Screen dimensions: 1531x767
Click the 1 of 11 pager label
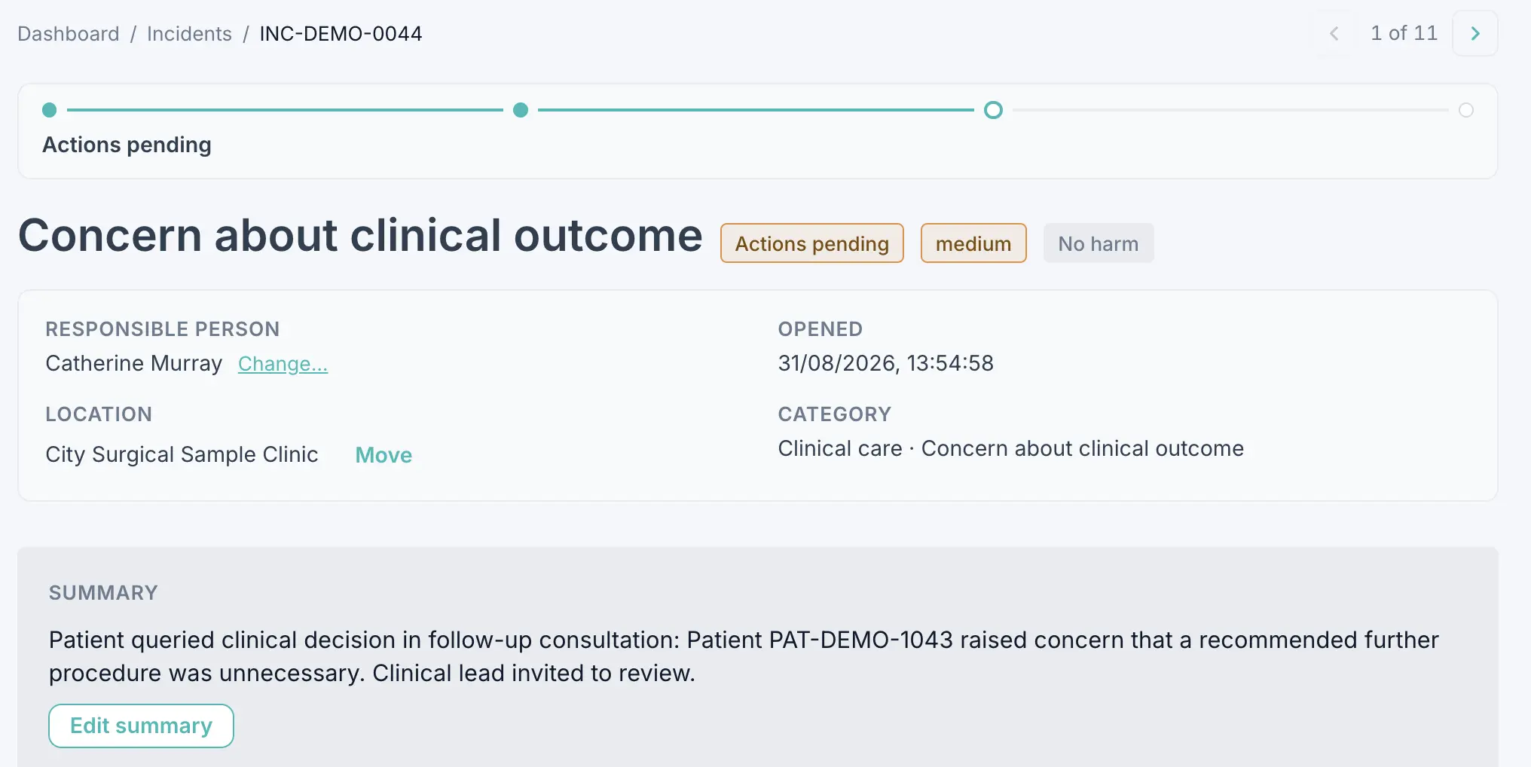pos(1404,33)
